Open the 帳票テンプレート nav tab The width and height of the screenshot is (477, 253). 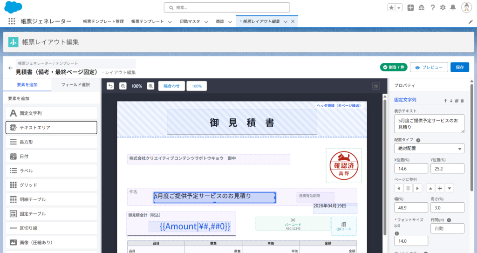pos(148,21)
